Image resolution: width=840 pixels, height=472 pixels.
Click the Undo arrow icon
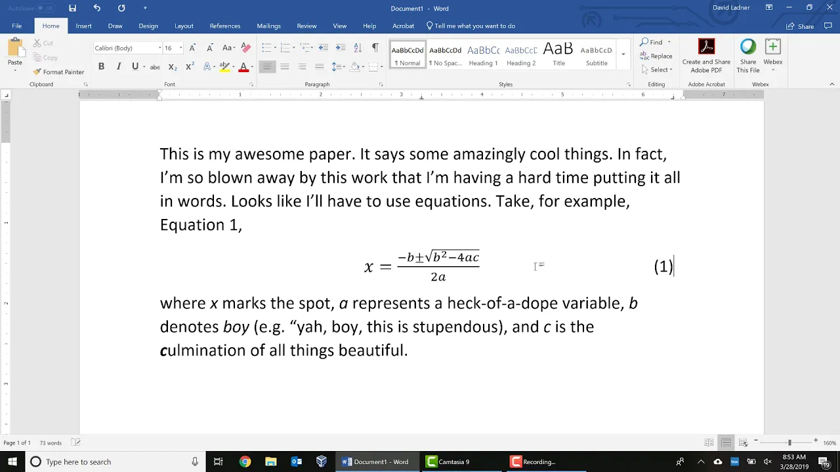click(97, 8)
